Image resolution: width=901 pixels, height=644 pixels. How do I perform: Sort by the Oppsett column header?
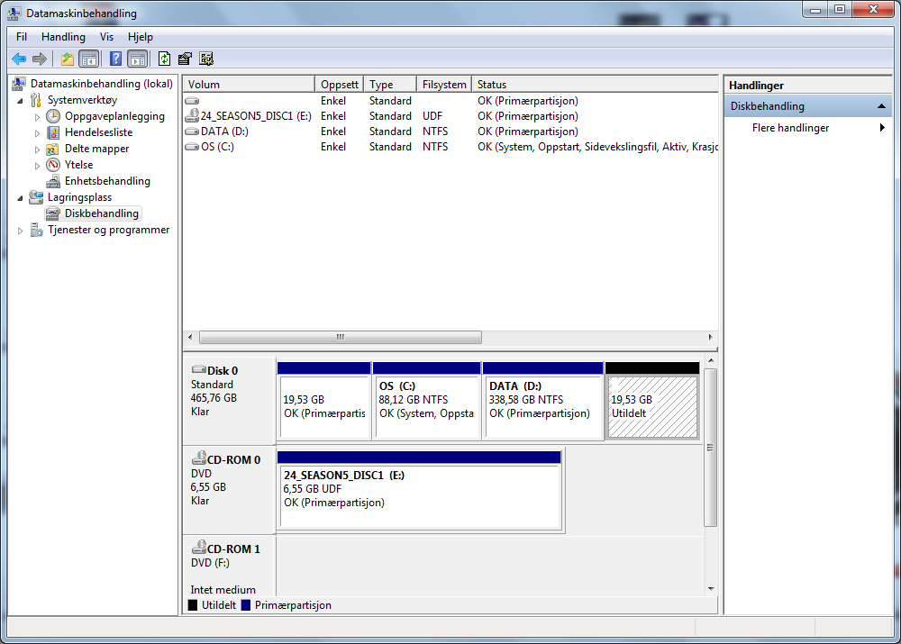(340, 85)
